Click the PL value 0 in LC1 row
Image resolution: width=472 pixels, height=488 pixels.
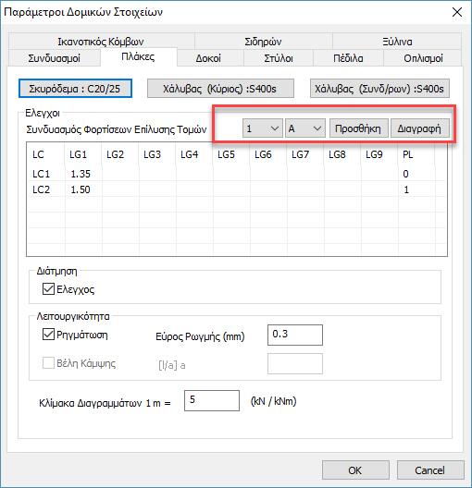[405, 174]
